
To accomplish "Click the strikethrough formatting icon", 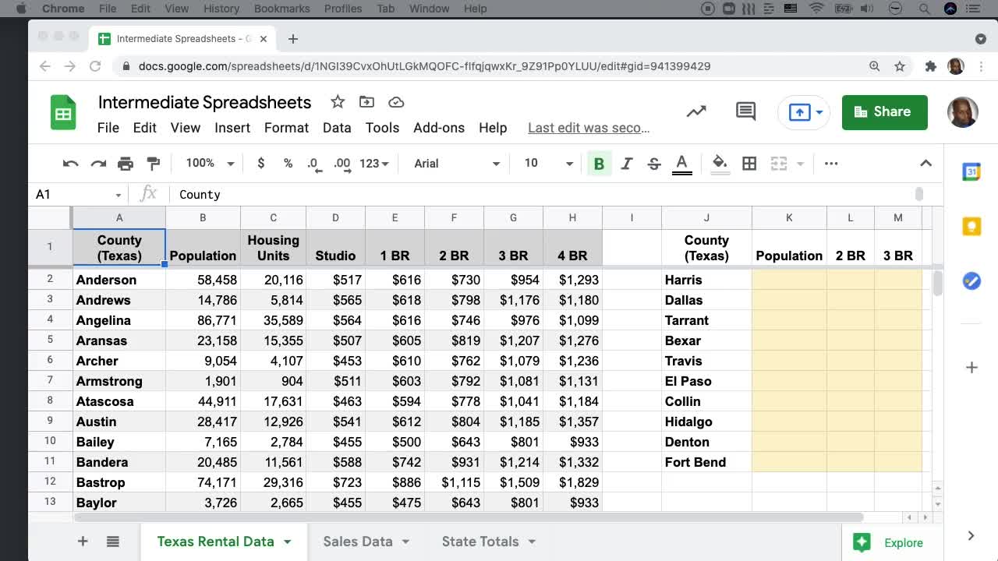I will [653, 163].
